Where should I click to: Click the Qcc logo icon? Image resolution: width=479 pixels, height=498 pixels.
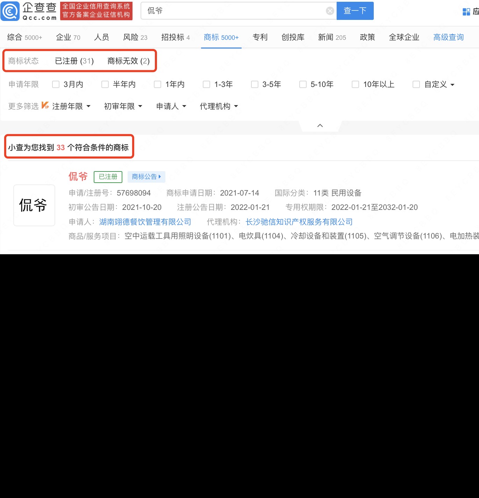coord(10,11)
